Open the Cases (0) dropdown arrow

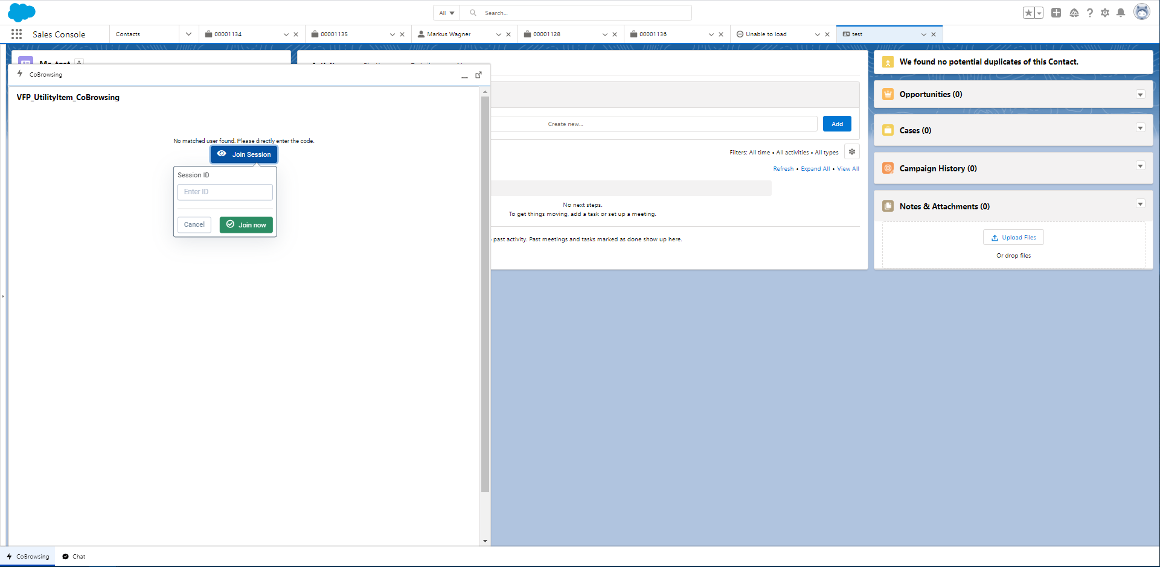tap(1141, 128)
